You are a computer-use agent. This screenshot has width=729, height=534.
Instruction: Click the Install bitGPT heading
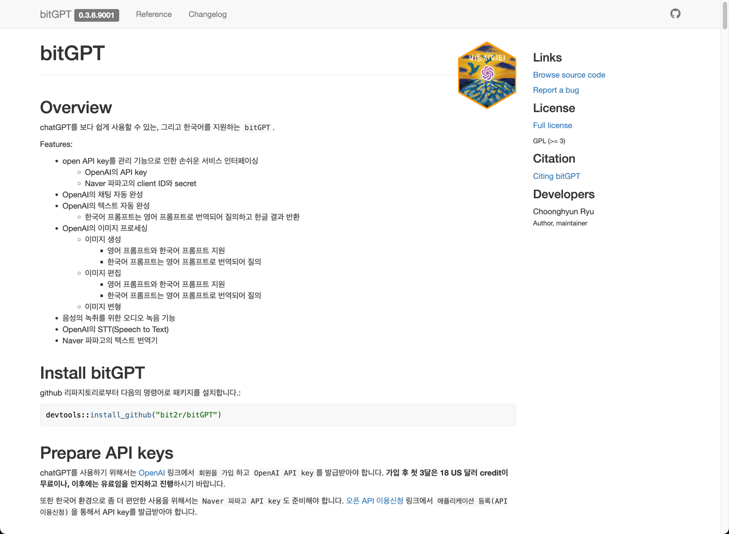pyautogui.click(x=92, y=373)
